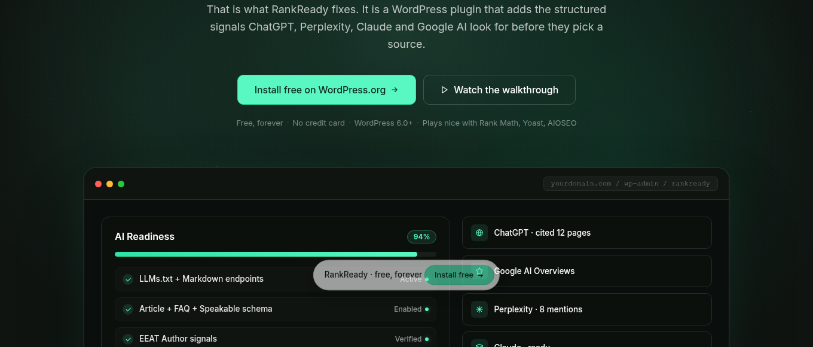This screenshot has height=347, width=813.
Task: Click the checkmark icon for LLMs.txt + Markdown endpoints
Action: click(128, 279)
